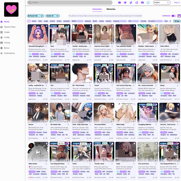
Task: Open the Brenna character thumbnail
Action: pyautogui.click(x=38, y=113)
